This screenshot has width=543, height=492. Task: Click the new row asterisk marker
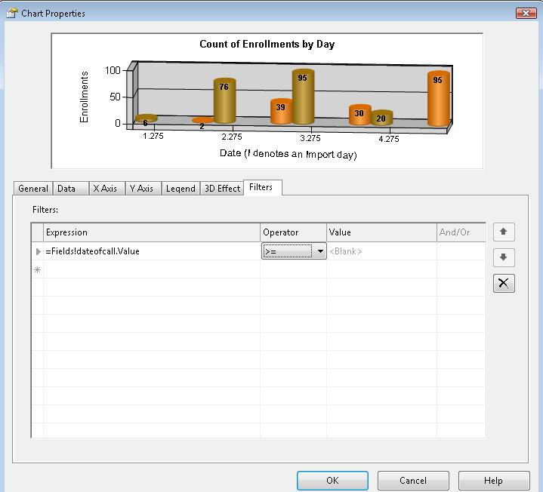tap(37, 269)
